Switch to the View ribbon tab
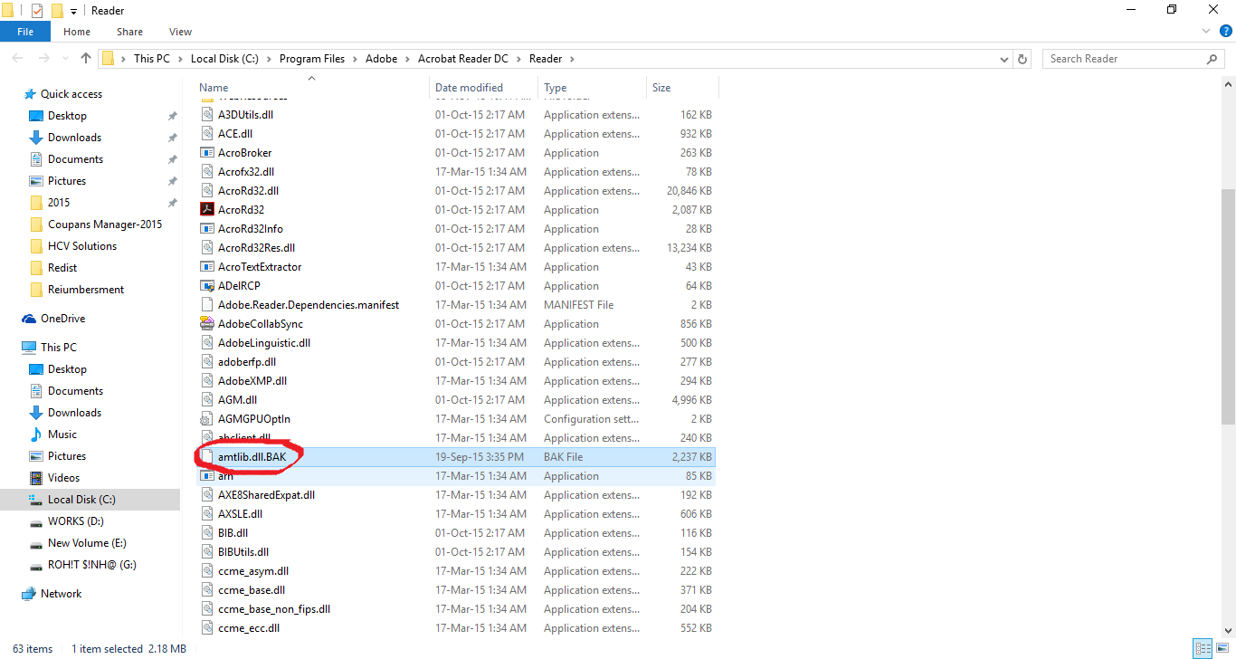1236x659 pixels. pyautogui.click(x=180, y=32)
